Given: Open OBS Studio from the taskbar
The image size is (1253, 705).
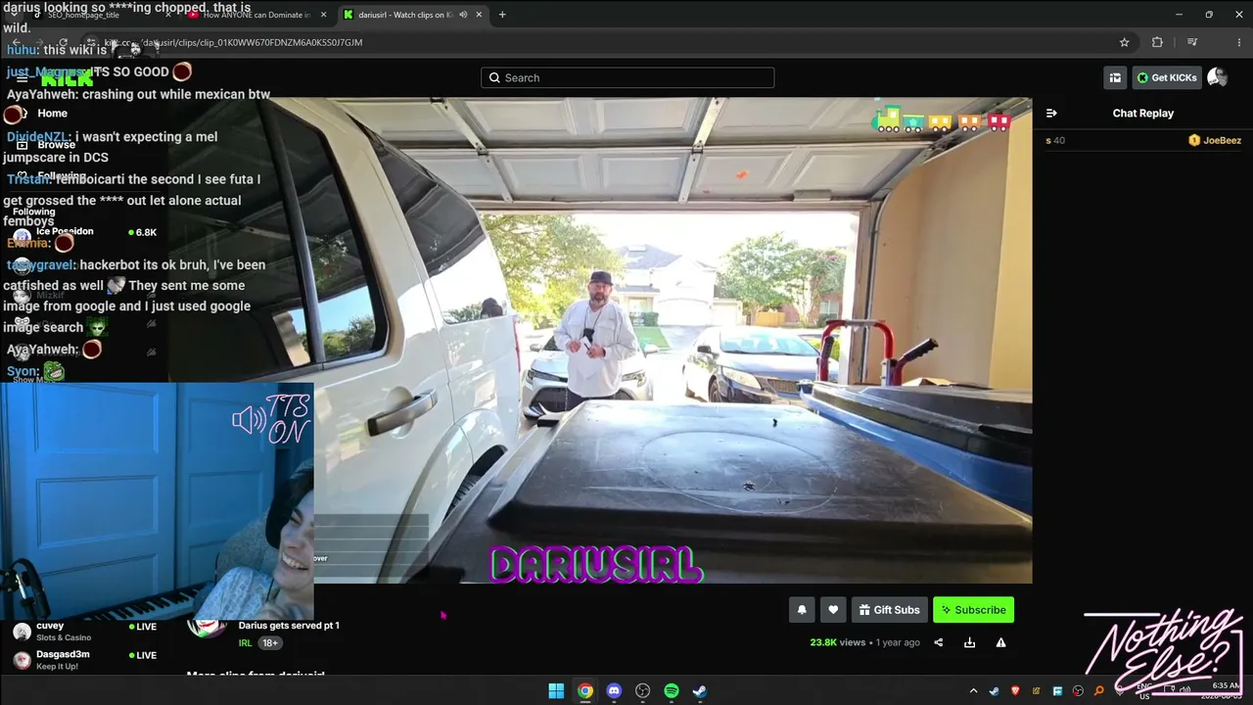Looking at the screenshot, I should pos(642,691).
